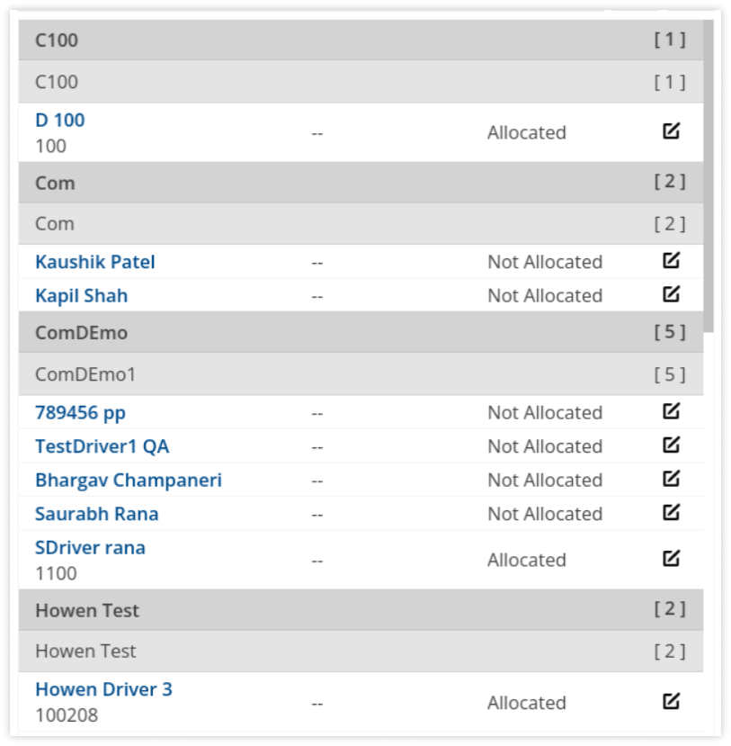
Task: Click edit icon for D 100
Action: (671, 130)
